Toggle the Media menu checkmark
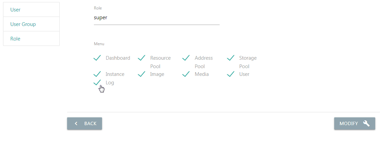The image size is (382, 142). coord(186,74)
